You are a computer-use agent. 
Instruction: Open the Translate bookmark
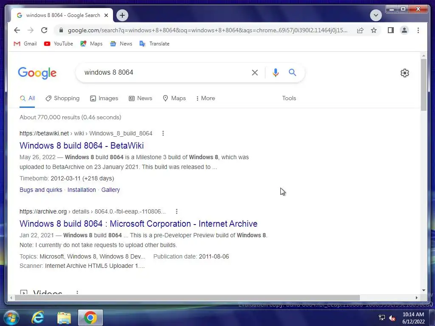pos(154,44)
